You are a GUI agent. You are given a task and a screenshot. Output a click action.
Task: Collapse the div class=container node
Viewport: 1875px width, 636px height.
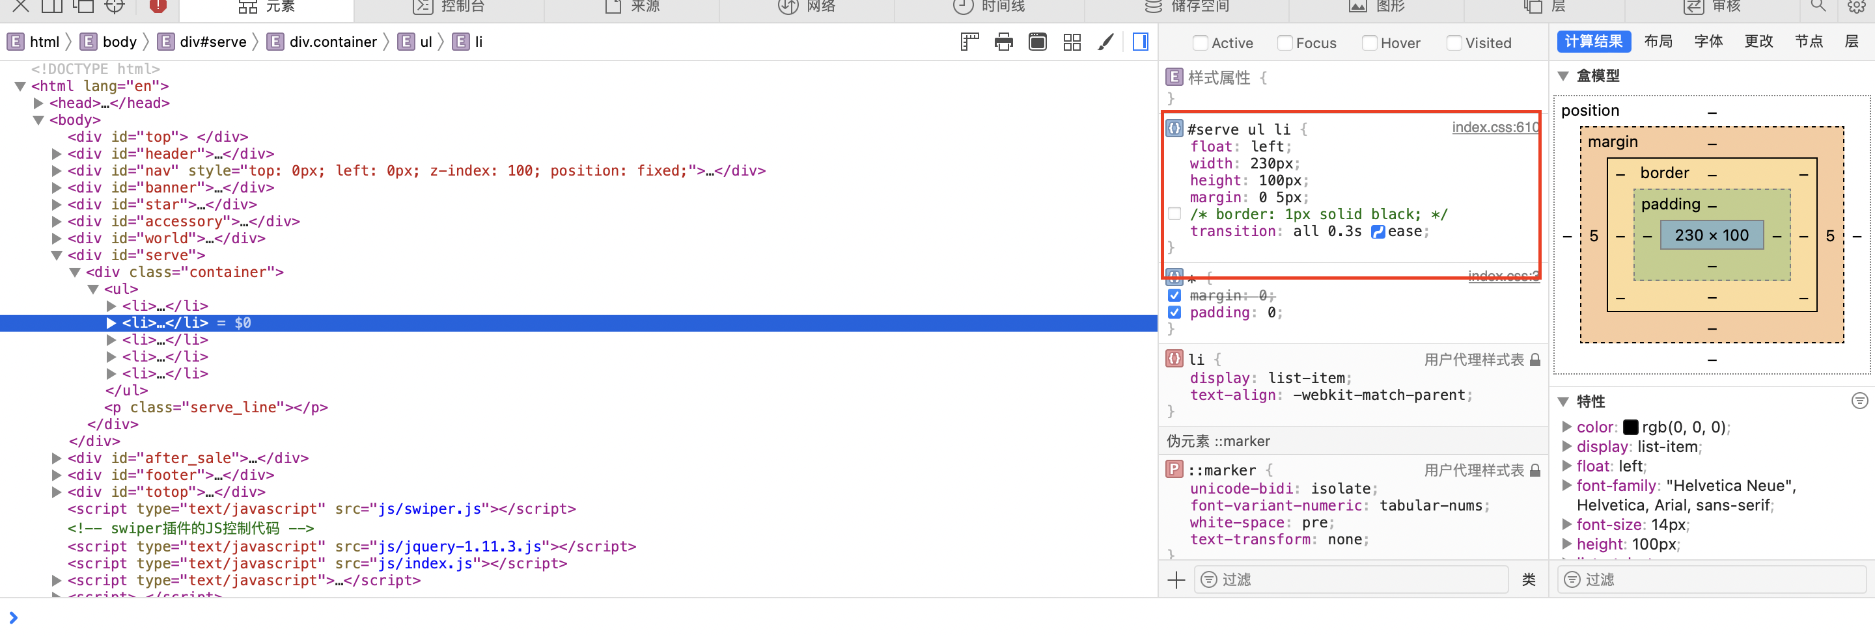75,272
